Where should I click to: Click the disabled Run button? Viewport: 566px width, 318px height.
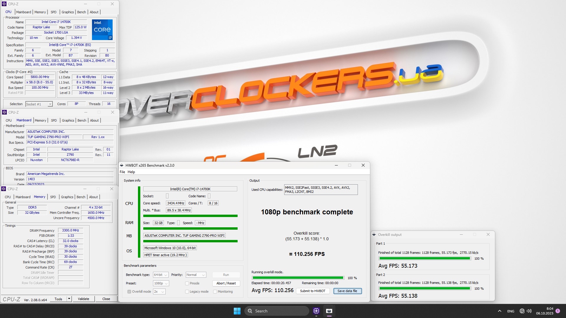pyautogui.click(x=226, y=275)
